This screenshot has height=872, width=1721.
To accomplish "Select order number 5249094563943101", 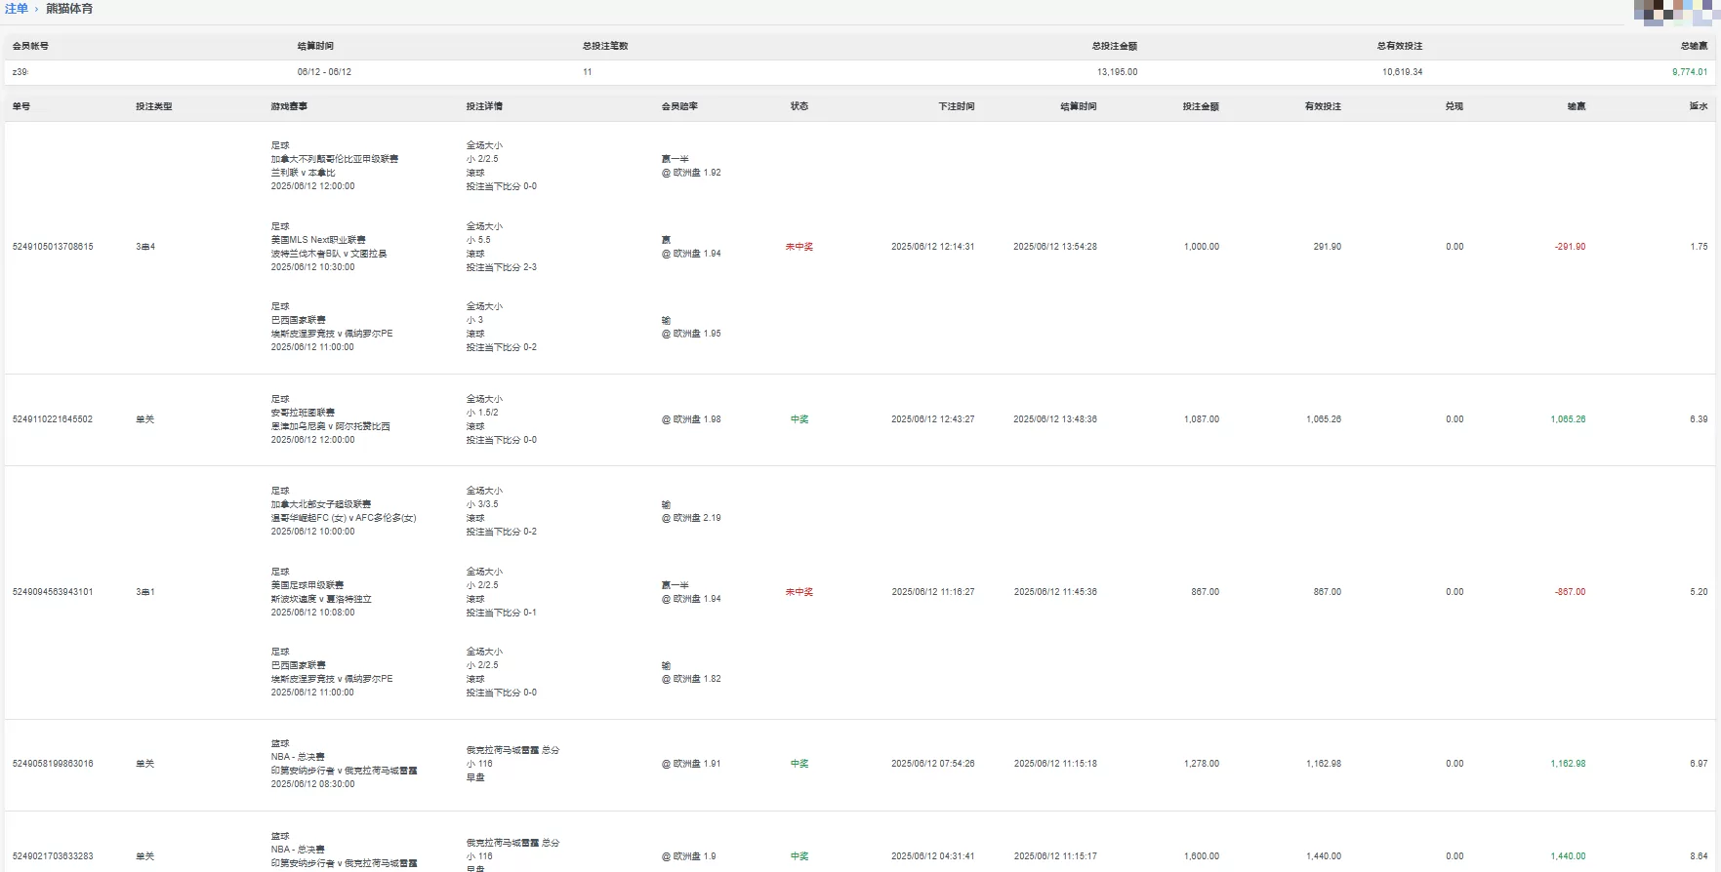I will click(x=53, y=592).
